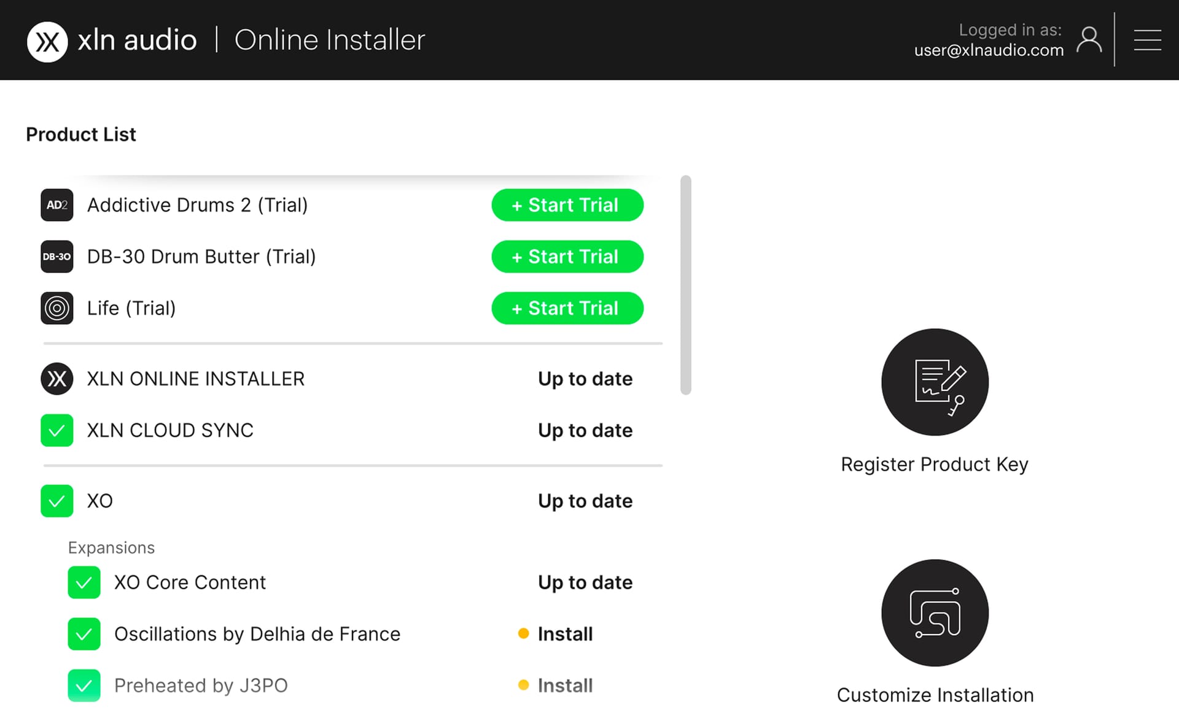Click the Preheated by J3PO name
The width and height of the screenshot is (1179, 718).
[x=201, y=685]
